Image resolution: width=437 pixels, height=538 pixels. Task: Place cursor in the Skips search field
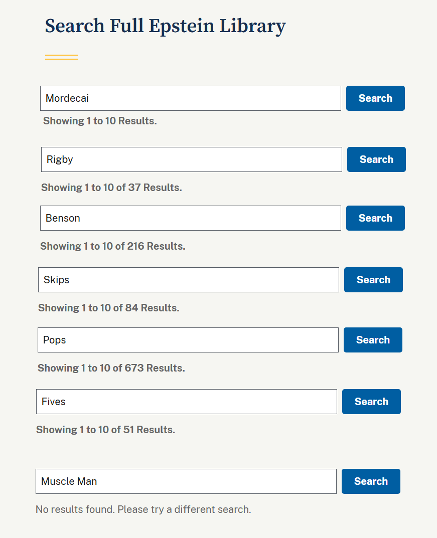pyautogui.click(x=189, y=280)
